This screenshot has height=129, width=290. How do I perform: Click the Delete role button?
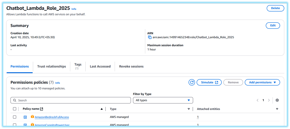coord(275,8)
